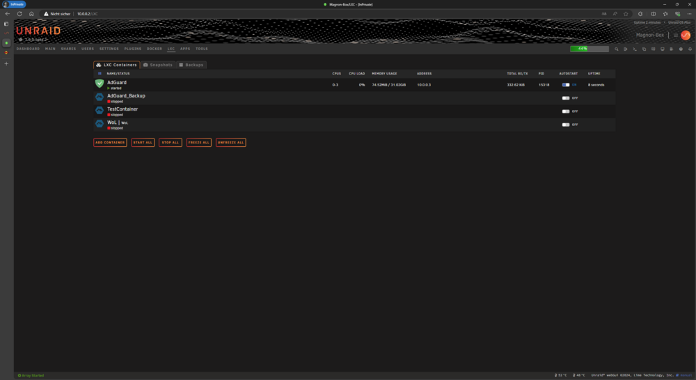696x380 pixels.
Task: Open the web terminal icon
Action: coord(635,49)
